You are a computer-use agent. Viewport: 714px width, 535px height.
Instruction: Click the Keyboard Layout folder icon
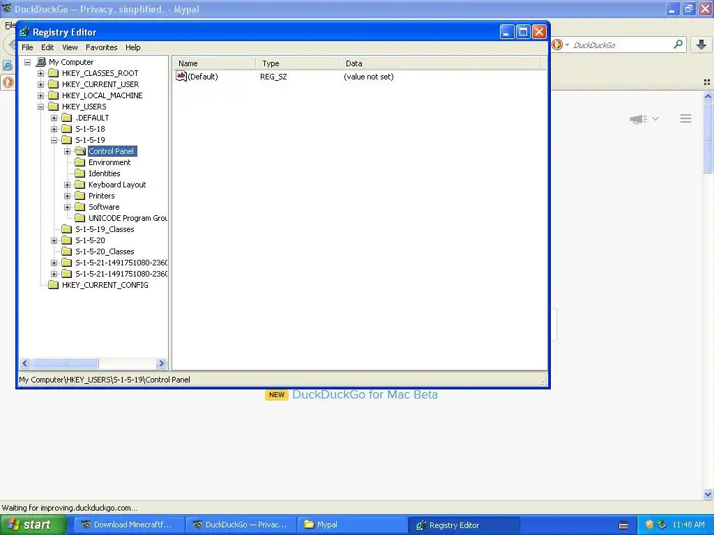pyautogui.click(x=80, y=184)
